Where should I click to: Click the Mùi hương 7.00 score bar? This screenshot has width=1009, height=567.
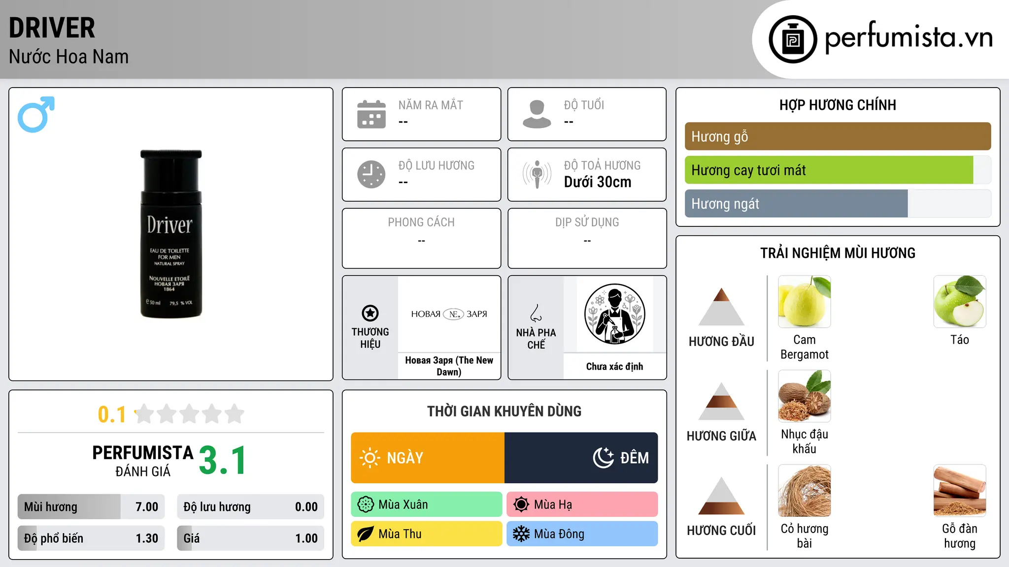(91, 507)
